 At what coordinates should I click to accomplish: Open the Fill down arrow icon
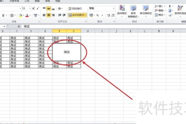pyautogui.click(x=170, y=11)
